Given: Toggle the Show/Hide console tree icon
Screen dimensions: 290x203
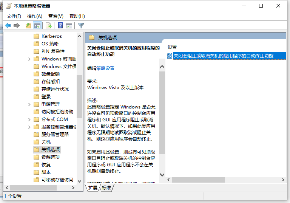Looking at the screenshot, I should [37, 26].
